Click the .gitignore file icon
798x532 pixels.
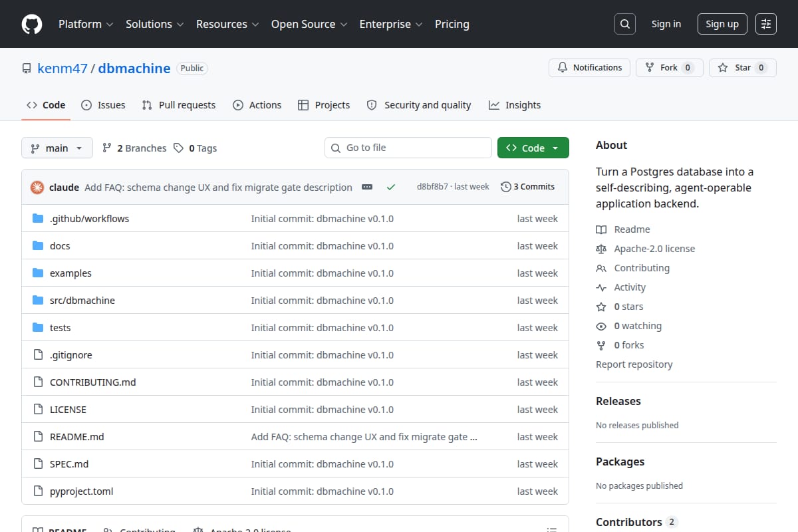pyautogui.click(x=38, y=355)
